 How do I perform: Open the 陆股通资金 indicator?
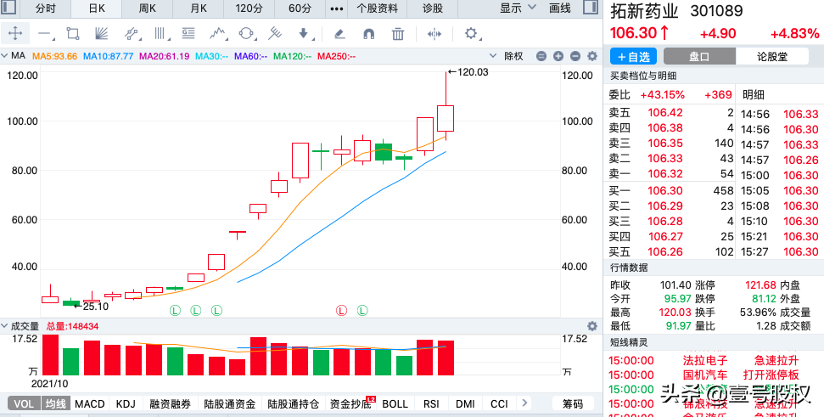(x=230, y=404)
